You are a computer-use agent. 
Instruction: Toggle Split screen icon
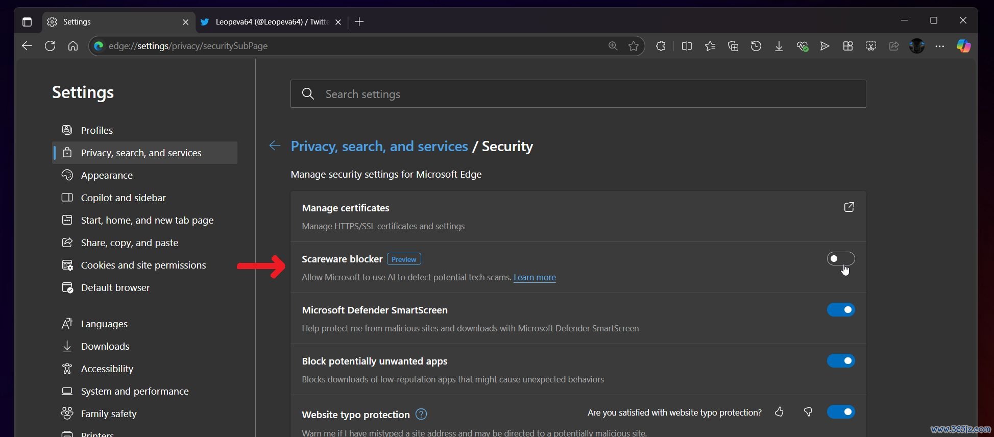coord(687,46)
